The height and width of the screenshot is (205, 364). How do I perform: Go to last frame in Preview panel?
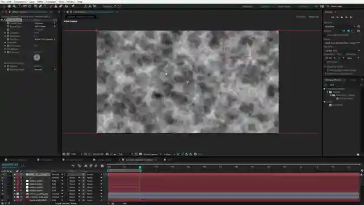tap(351, 17)
